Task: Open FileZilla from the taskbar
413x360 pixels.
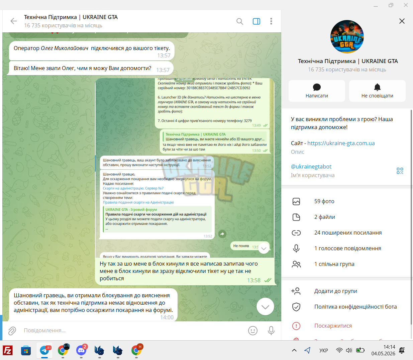Action: 8,350
